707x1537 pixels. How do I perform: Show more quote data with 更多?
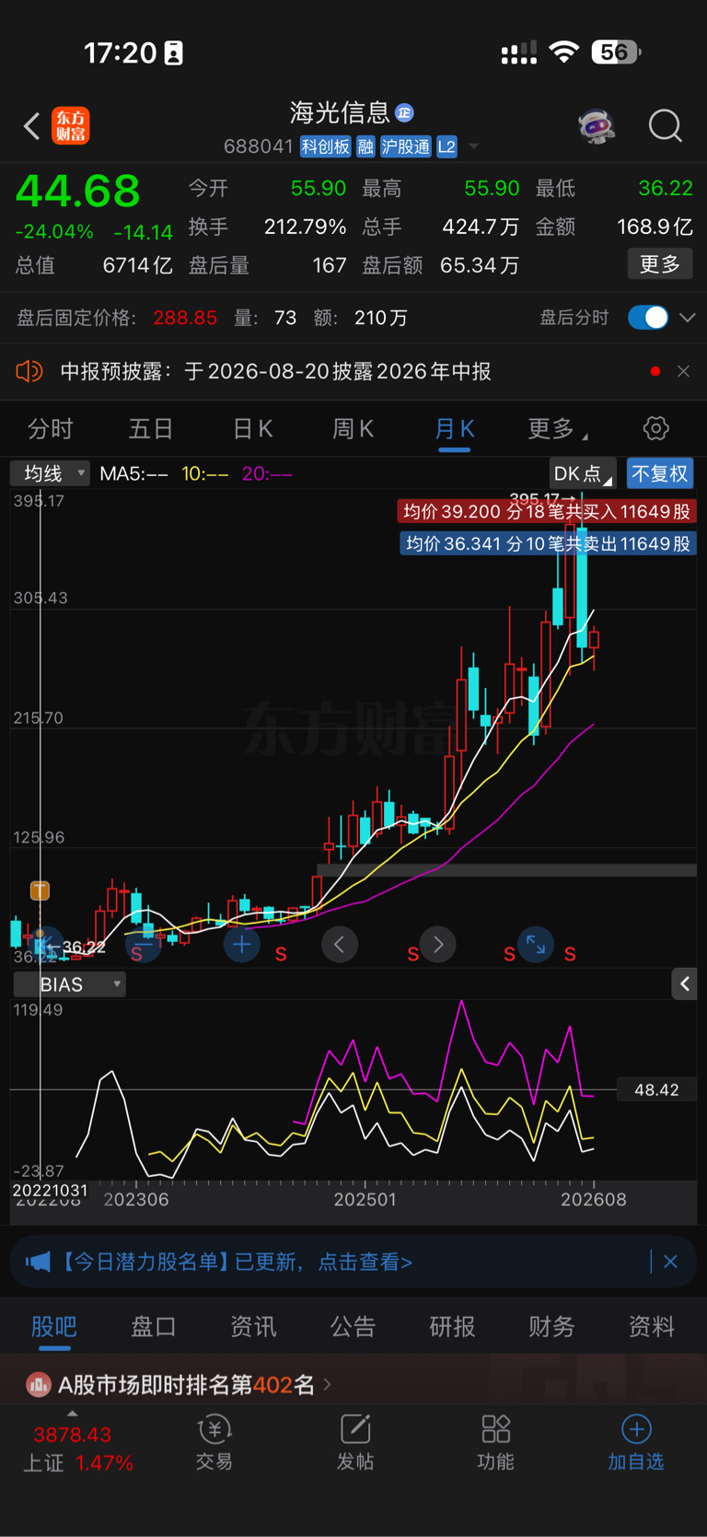point(660,264)
